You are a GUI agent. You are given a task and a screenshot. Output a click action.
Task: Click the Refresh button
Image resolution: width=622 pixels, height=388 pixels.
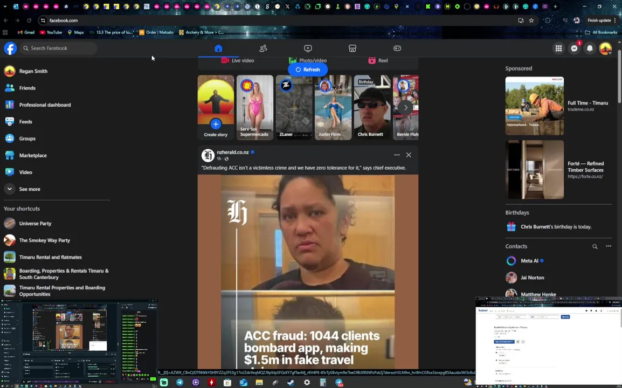click(x=308, y=70)
